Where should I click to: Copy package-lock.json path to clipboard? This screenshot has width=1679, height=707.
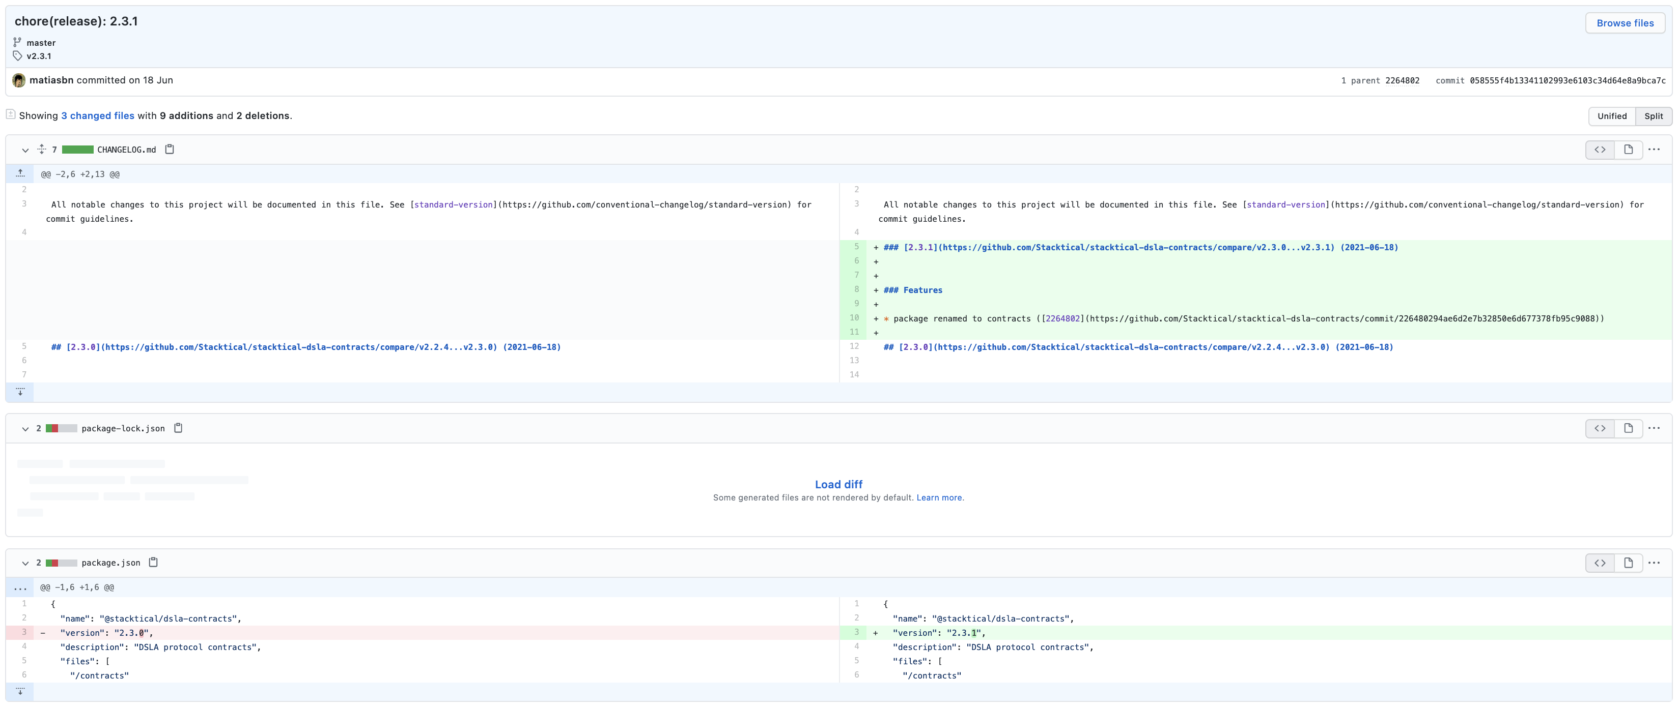tap(178, 428)
